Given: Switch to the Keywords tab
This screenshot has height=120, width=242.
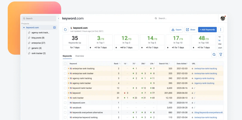Looking at the screenshot, I should coord(67,56).
